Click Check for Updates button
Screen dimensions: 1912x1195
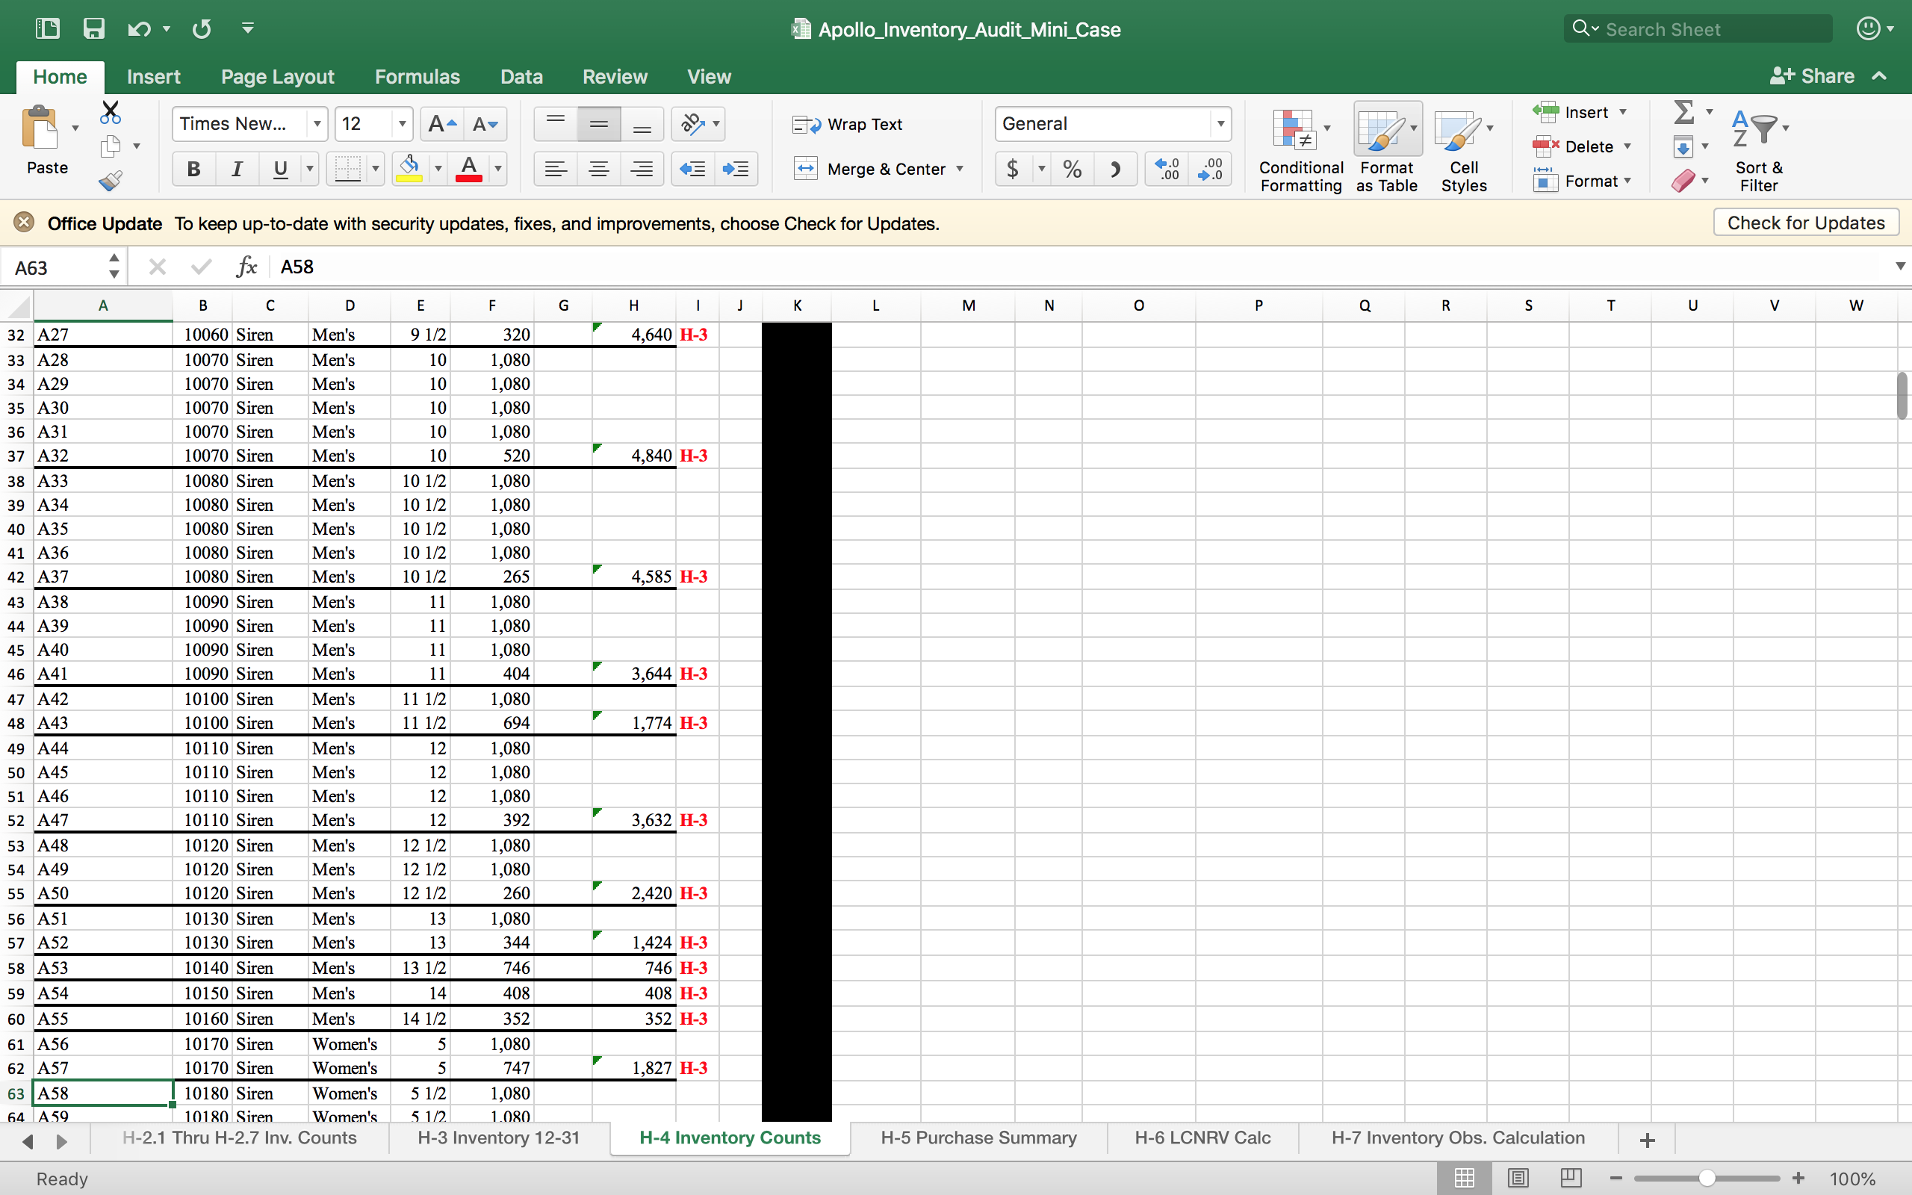coord(1804,223)
